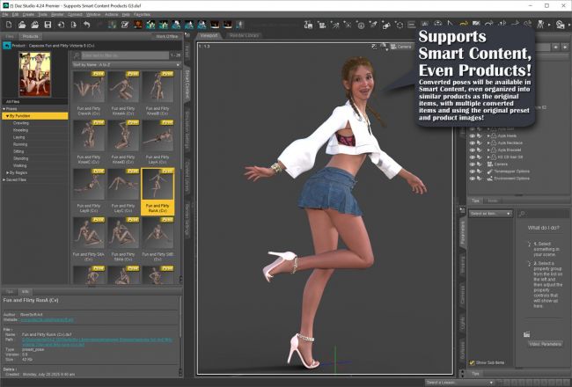Click the New Scene icon in the toolbar

7,25
